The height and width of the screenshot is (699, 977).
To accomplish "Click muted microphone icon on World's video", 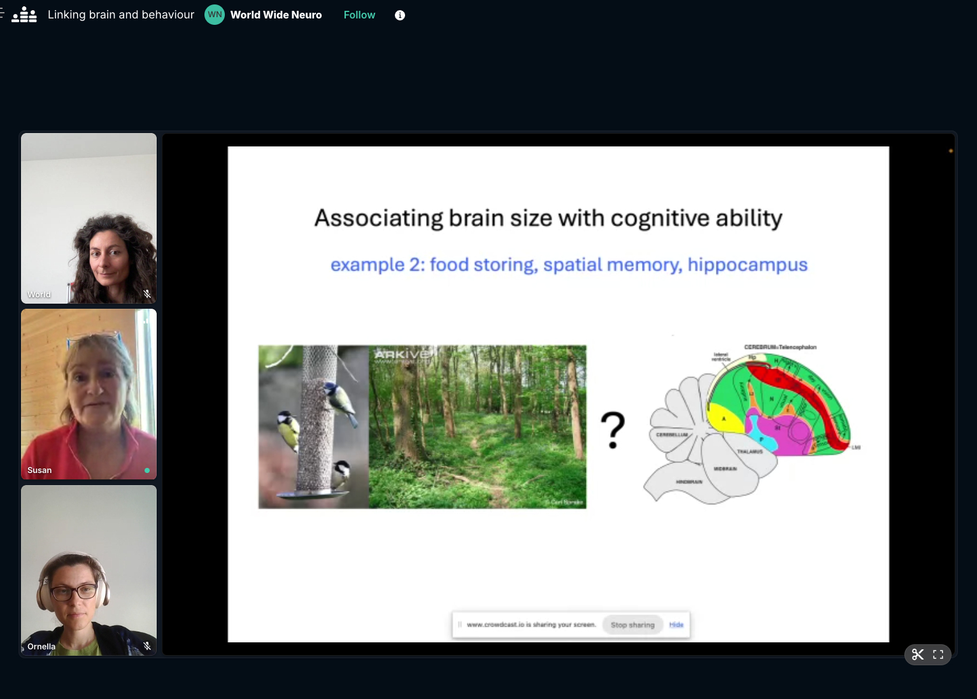I will [x=147, y=294].
